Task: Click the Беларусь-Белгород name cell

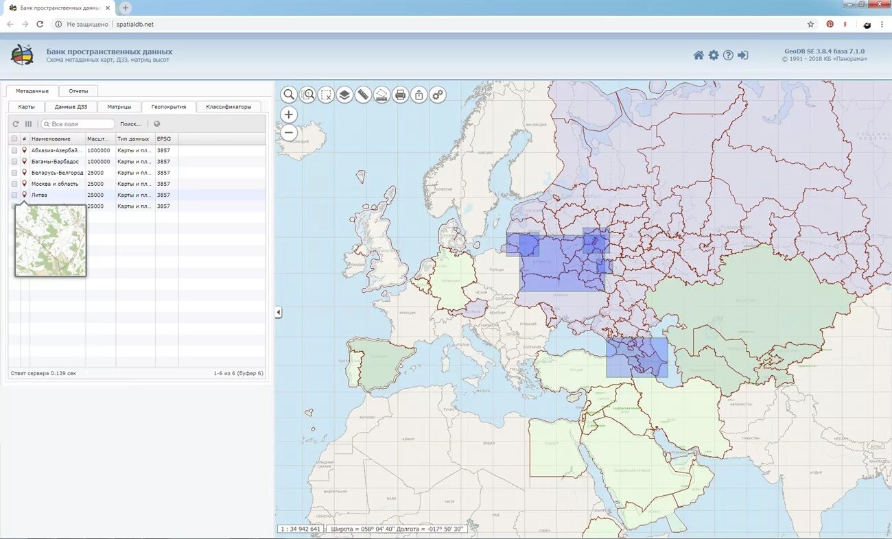Action: pyautogui.click(x=58, y=173)
